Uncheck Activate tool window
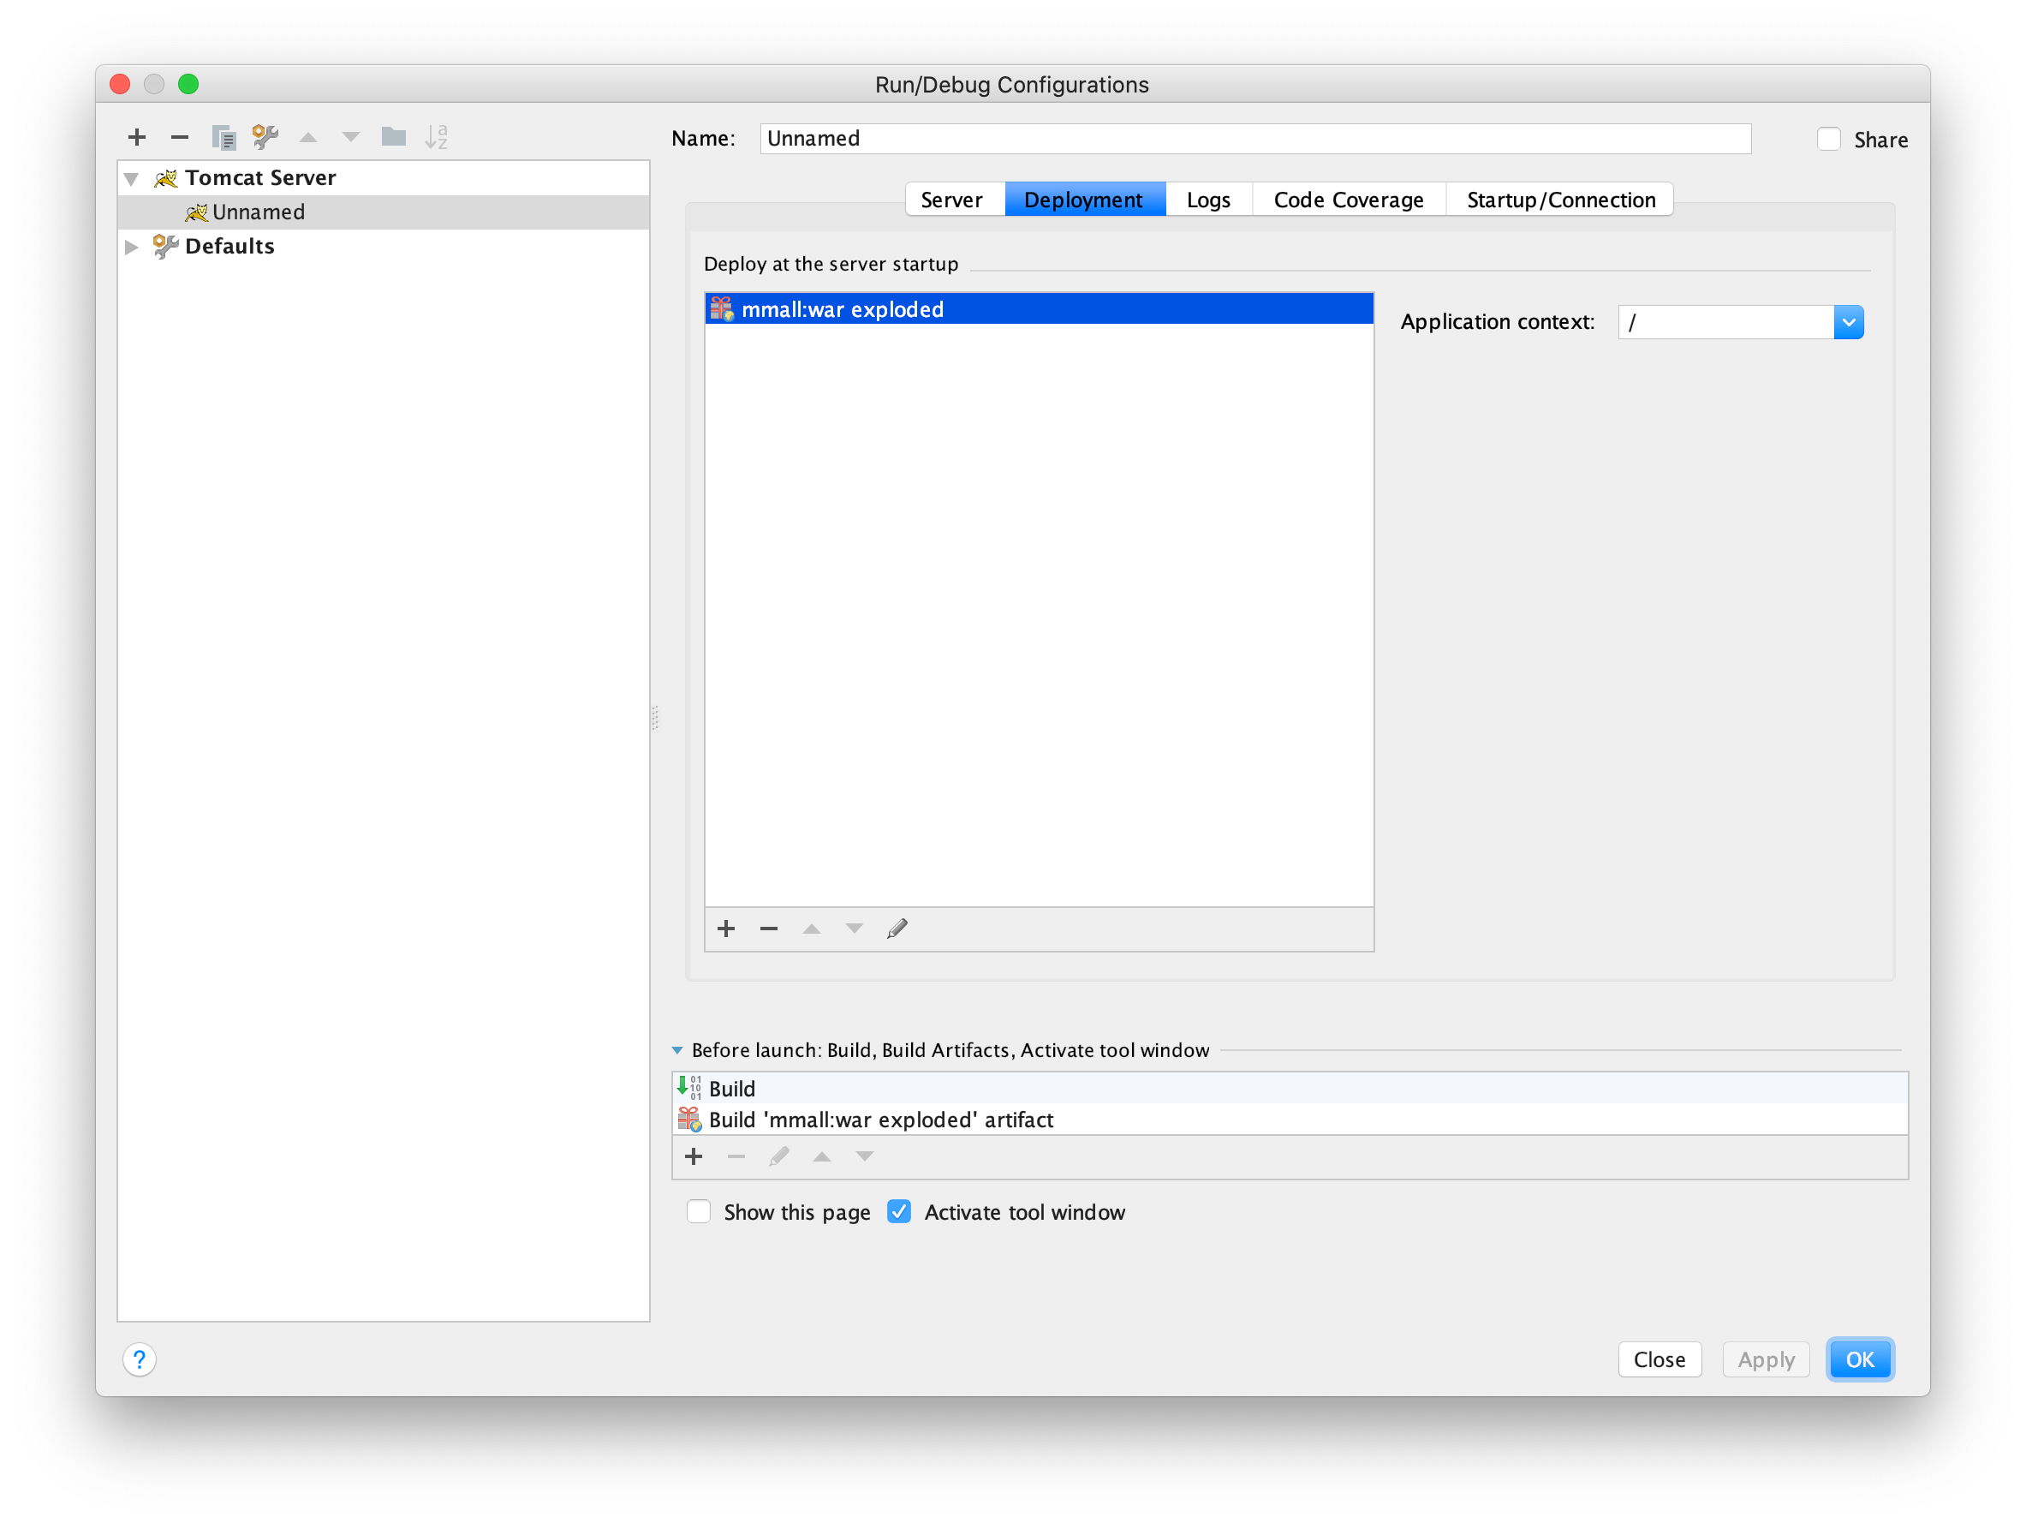Viewport: 2026px width, 1523px height. pyautogui.click(x=899, y=1212)
